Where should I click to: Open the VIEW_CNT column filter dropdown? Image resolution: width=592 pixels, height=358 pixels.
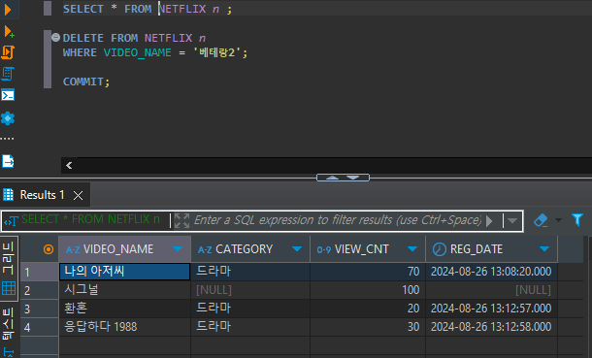(x=412, y=249)
